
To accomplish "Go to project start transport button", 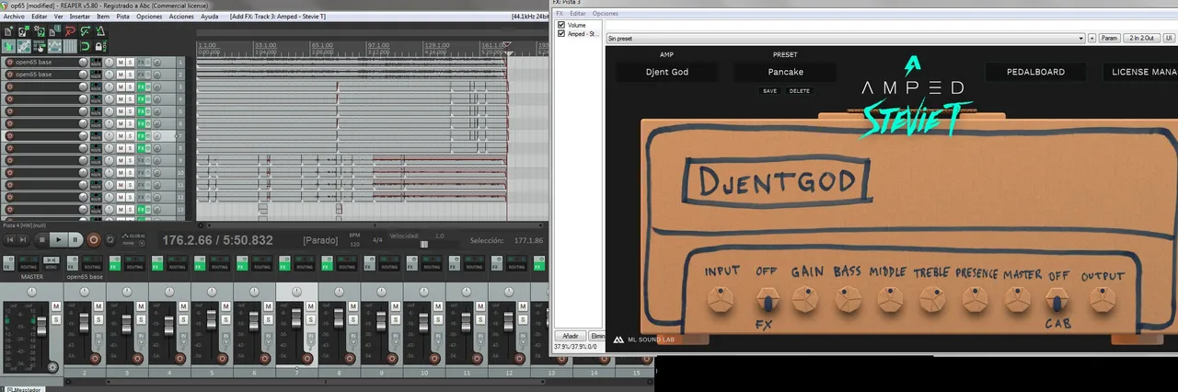I will [10, 239].
